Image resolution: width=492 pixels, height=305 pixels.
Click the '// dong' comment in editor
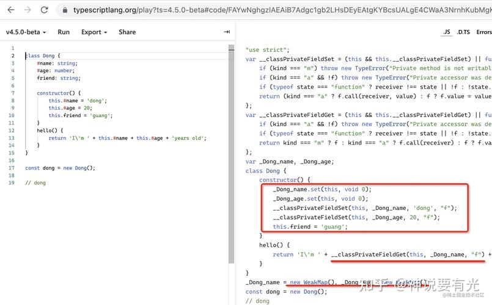pos(35,183)
